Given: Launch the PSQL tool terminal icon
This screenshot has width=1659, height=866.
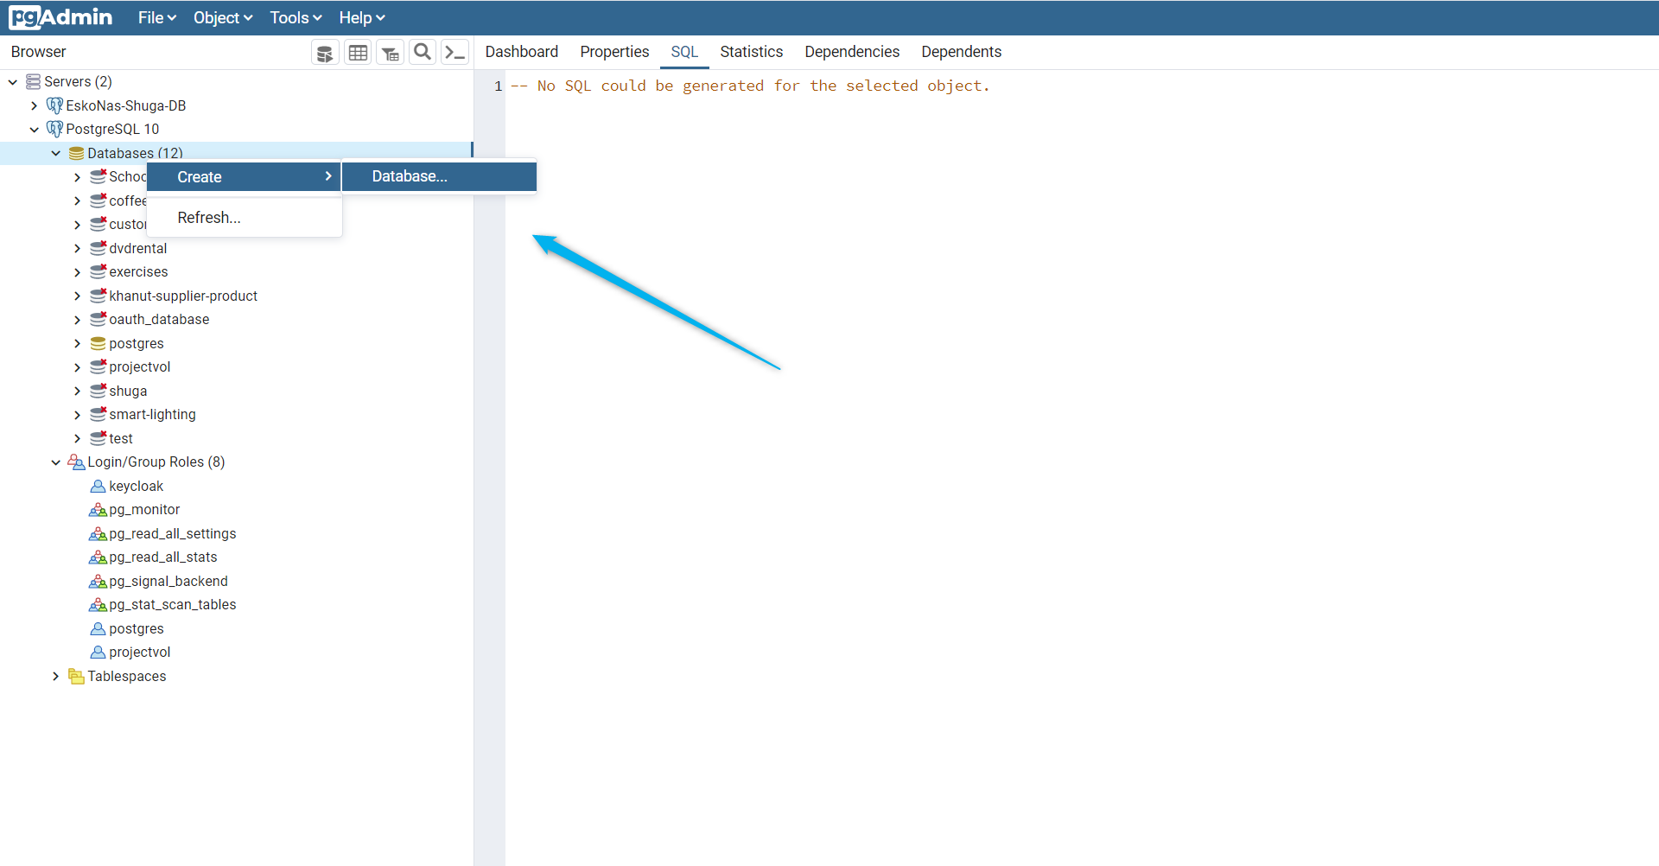Looking at the screenshot, I should click(455, 53).
